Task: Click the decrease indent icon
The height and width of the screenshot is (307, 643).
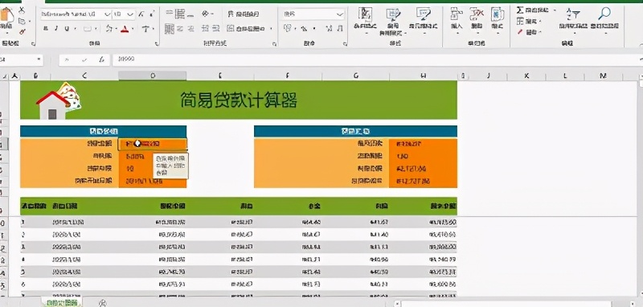Action: point(206,28)
